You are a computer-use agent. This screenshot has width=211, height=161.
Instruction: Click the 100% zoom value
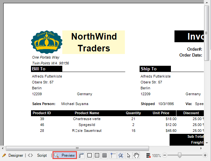[156, 155]
